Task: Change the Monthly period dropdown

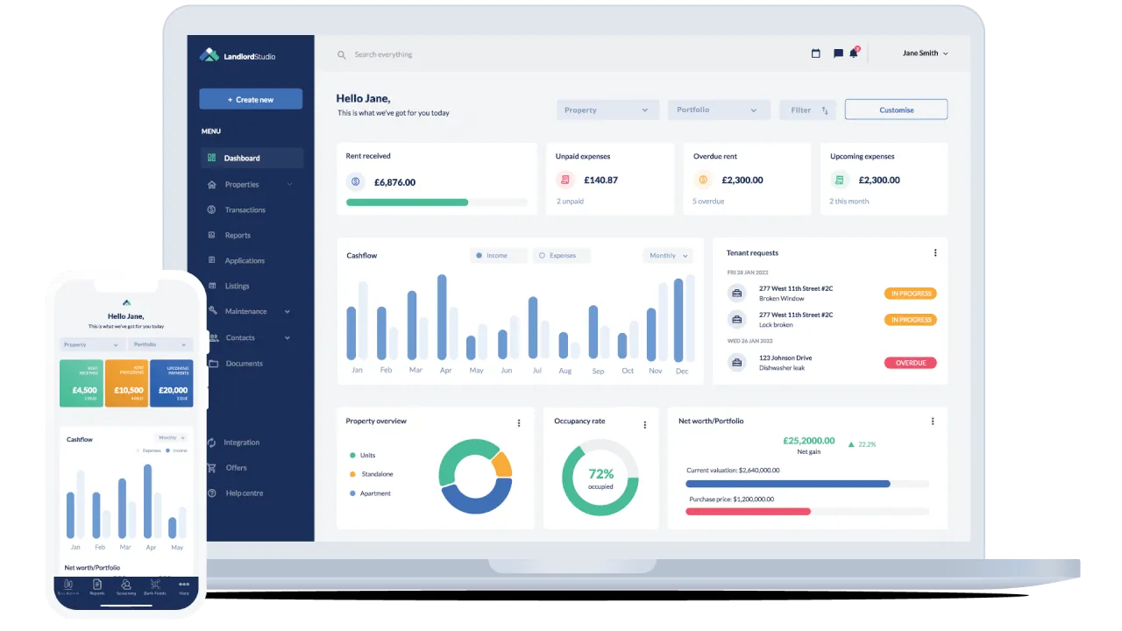Action: pos(668,256)
